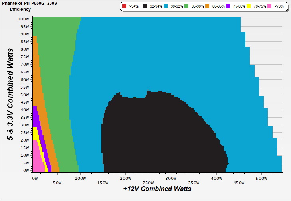291x201 pixels.
Task: Click the Efficiency subtitle text
Action: coord(20,9)
